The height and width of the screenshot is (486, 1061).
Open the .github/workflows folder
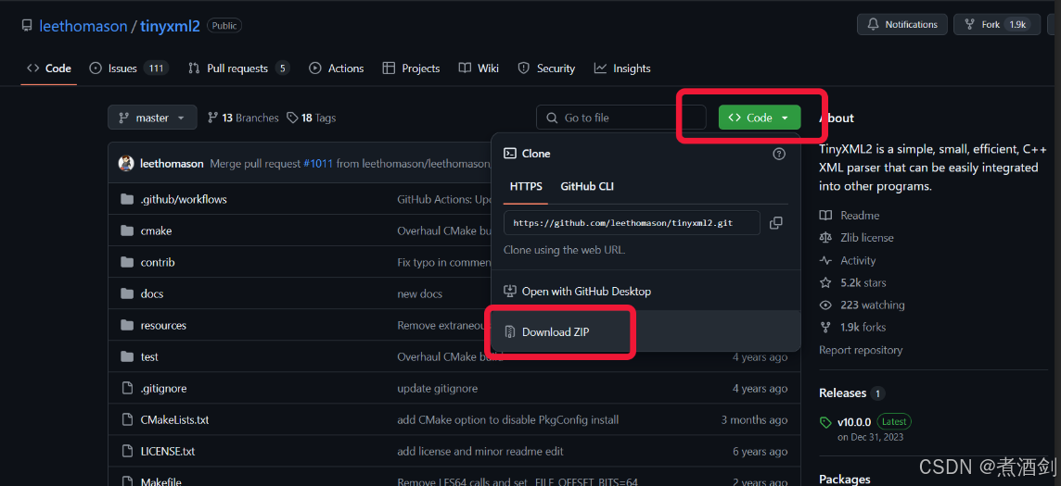[x=184, y=199]
